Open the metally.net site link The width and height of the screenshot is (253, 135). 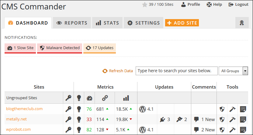click(16, 119)
